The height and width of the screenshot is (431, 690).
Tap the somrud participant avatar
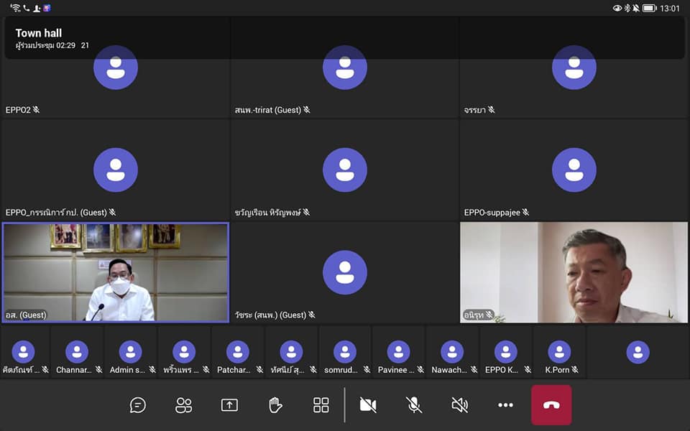click(345, 352)
